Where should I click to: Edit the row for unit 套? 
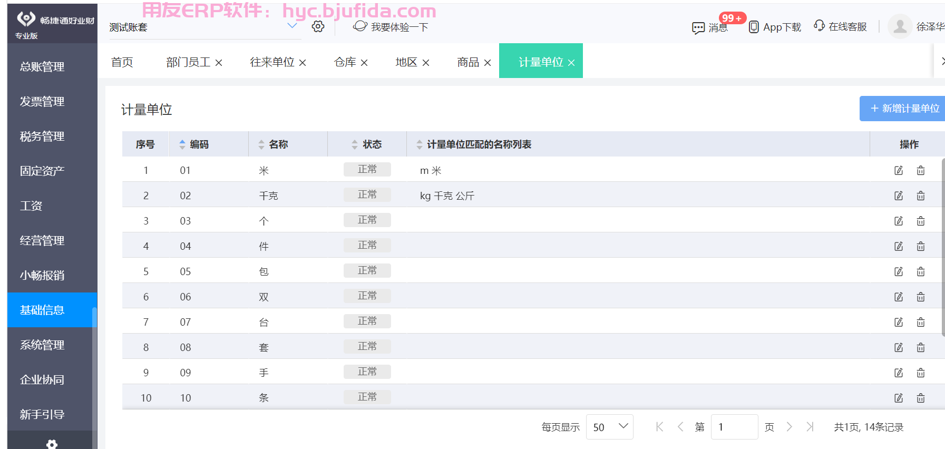(899, 347)
